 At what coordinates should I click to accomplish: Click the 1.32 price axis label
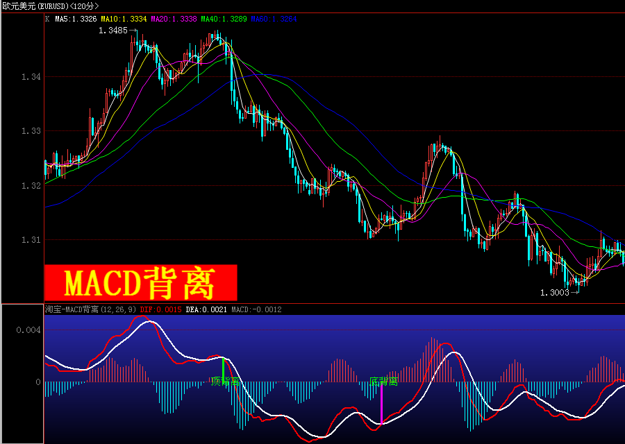coord(31,185)
